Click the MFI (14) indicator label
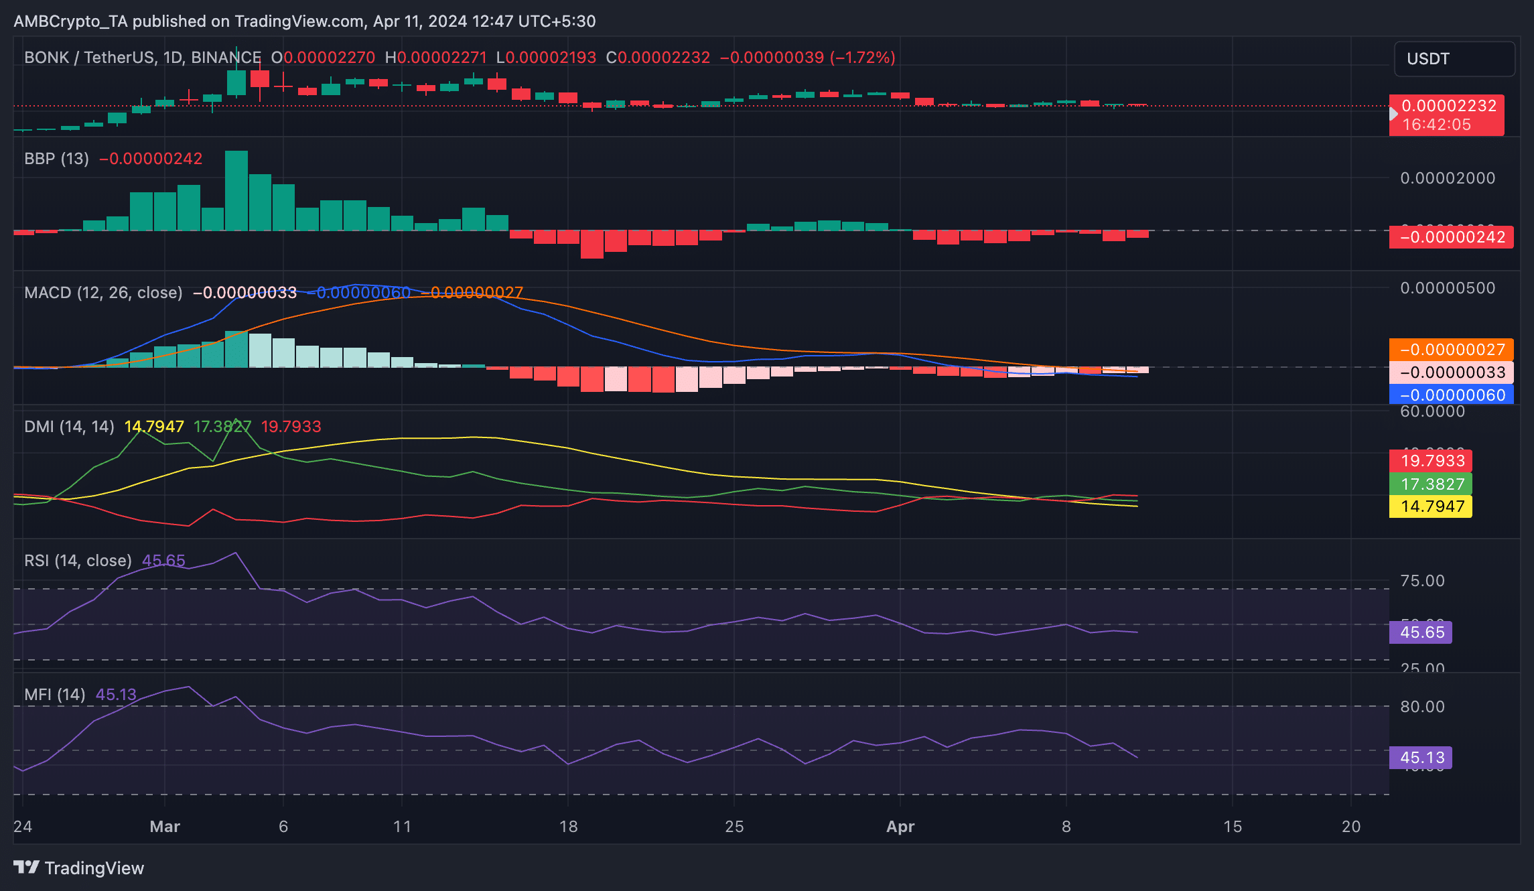 click(x=55, y=695)
